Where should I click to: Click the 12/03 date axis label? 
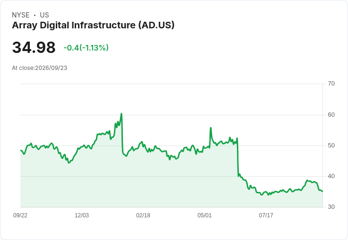click(82, 215)
